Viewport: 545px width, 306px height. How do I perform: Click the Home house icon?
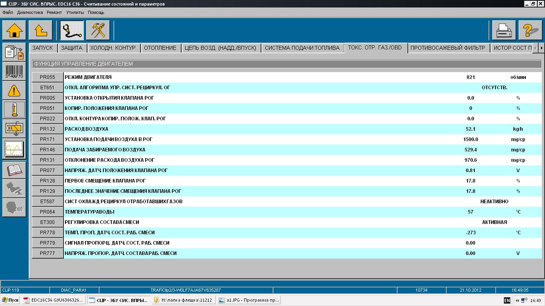pyautogui.click(x=14, y=30)
